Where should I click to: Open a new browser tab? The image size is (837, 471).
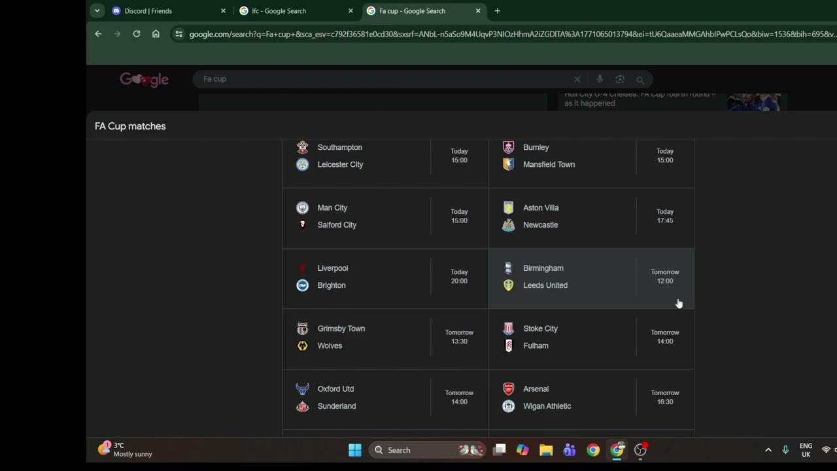pos(498,10)
